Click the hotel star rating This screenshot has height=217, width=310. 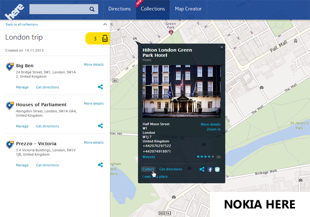coord(205,157)
